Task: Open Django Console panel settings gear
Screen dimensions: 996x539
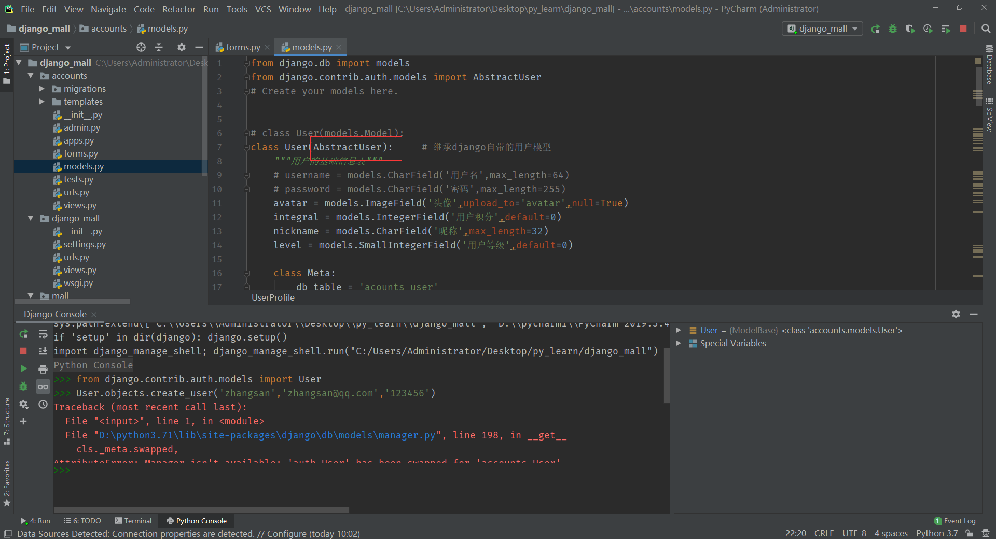Action: tap(956, 314)
